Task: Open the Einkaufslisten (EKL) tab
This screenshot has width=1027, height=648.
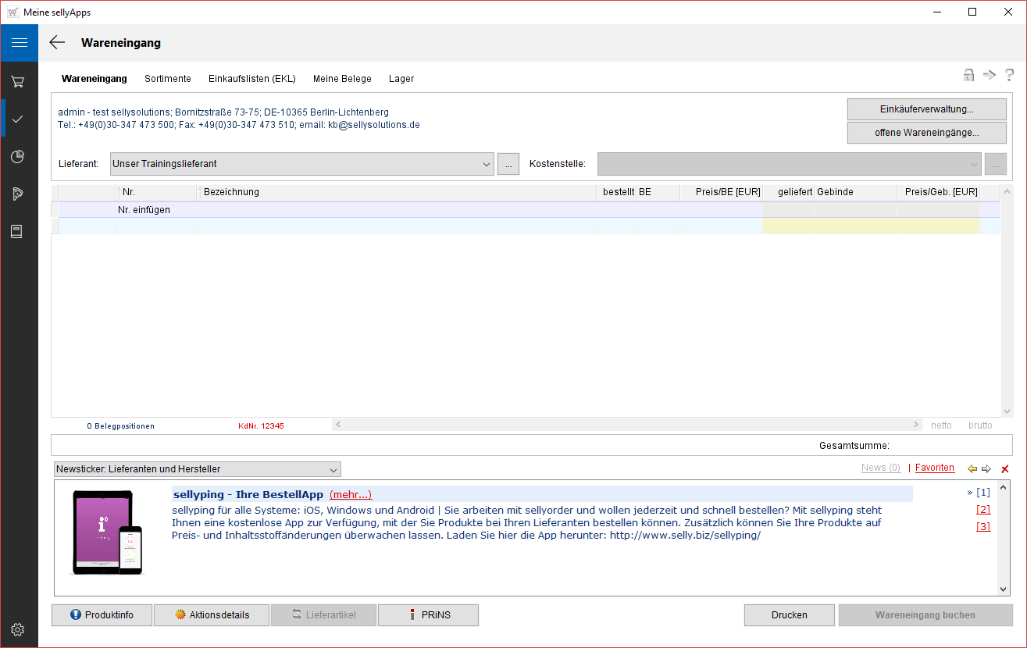Action: point(251,79)
